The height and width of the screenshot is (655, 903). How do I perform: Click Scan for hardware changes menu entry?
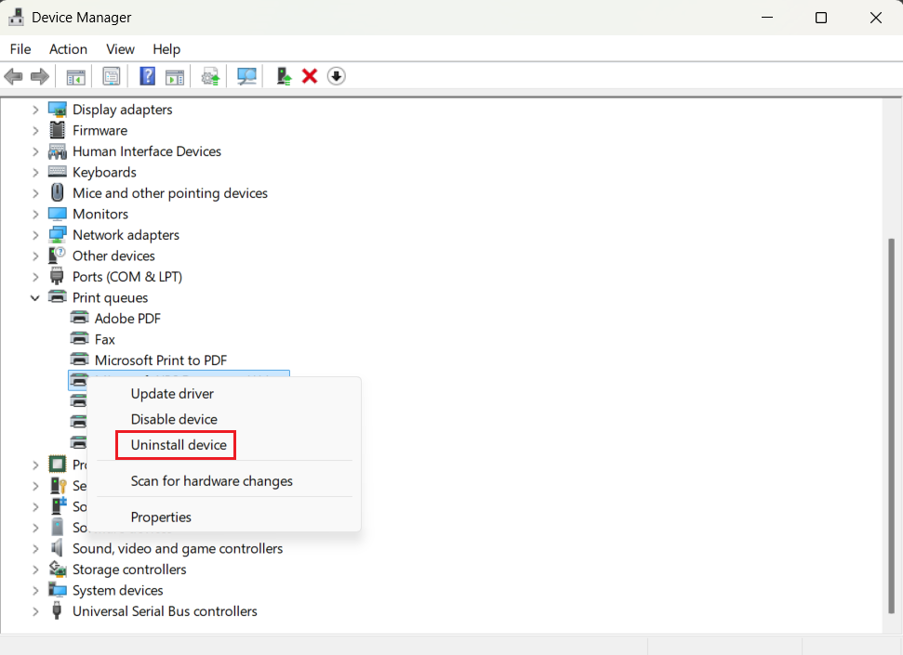[211, 481]
